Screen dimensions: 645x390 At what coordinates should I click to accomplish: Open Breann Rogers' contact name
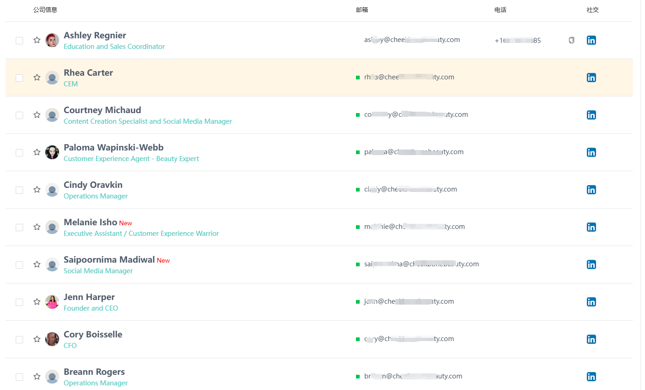tap(94, 372)
